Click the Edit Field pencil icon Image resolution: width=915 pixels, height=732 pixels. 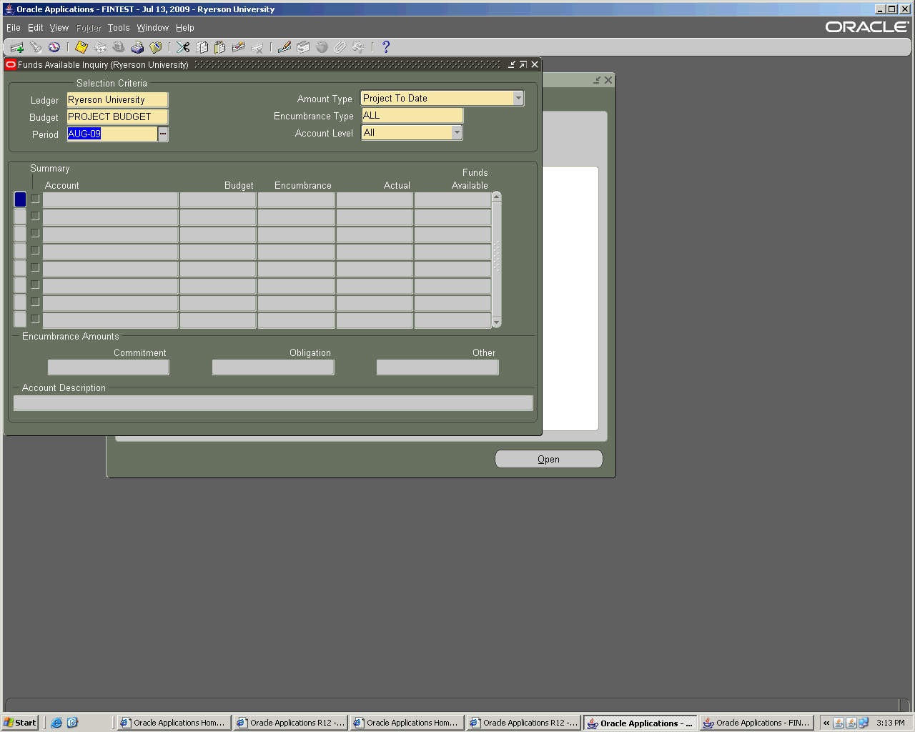point(285,47)
